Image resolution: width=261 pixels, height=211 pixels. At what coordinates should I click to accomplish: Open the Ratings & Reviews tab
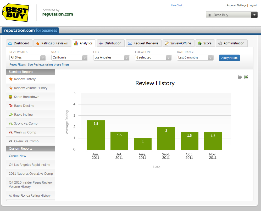pyautogui.click(x=52, y=43)
